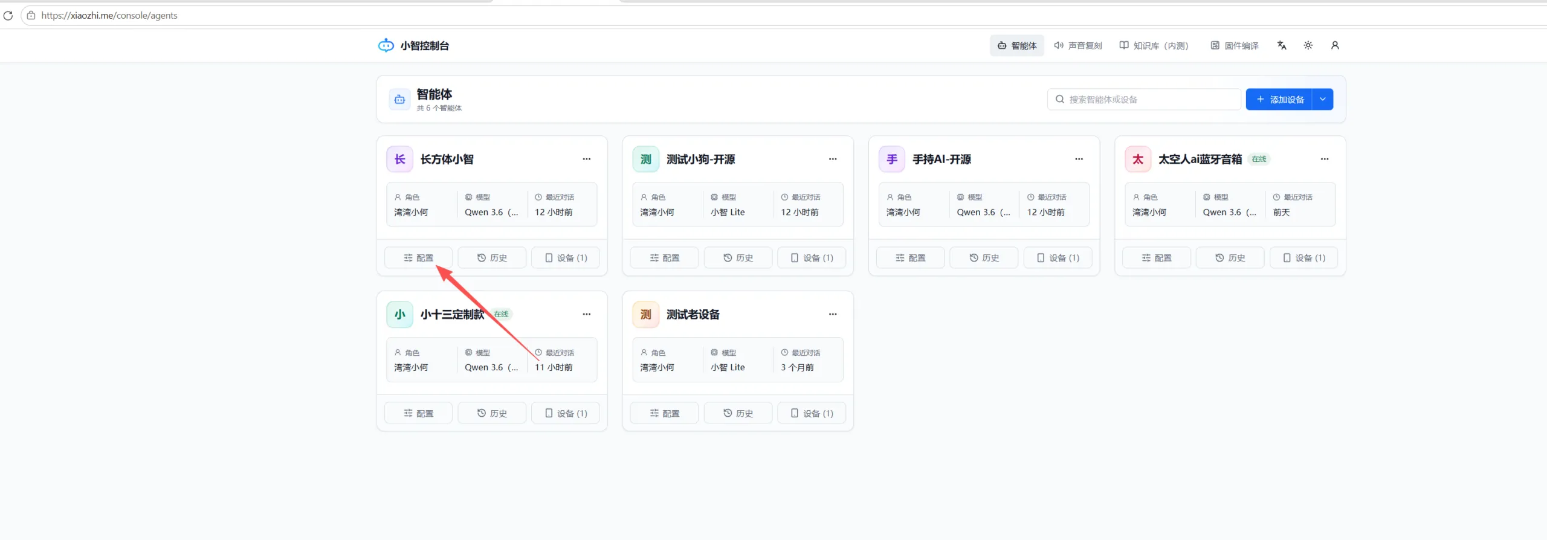The image size is (1547, 540).
Task: Click the 在线 status badge on 太空人ai蓝牙音箱
Action: [x=1259, y=159]
